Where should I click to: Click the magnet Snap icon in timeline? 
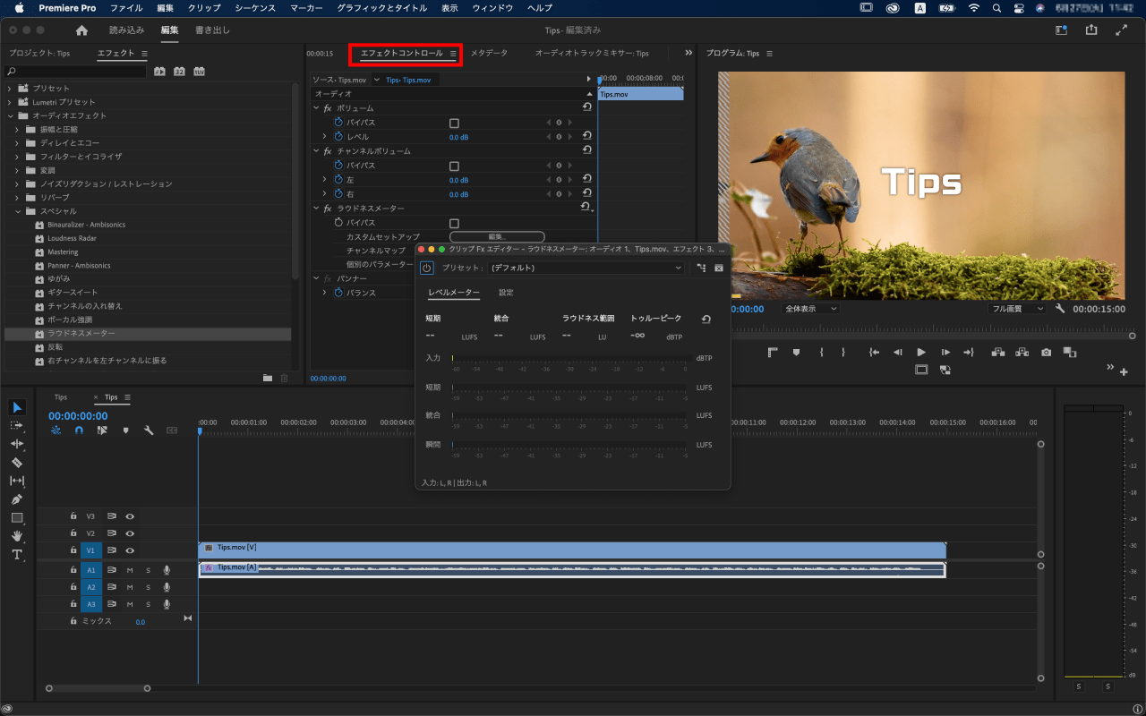tap(79, 430)
